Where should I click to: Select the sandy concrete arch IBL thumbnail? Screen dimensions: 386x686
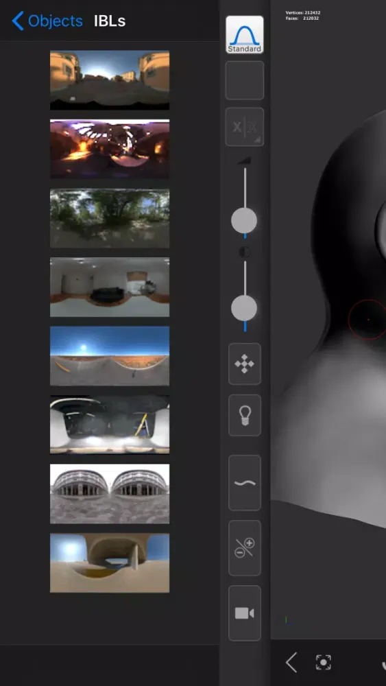(110, 563)
